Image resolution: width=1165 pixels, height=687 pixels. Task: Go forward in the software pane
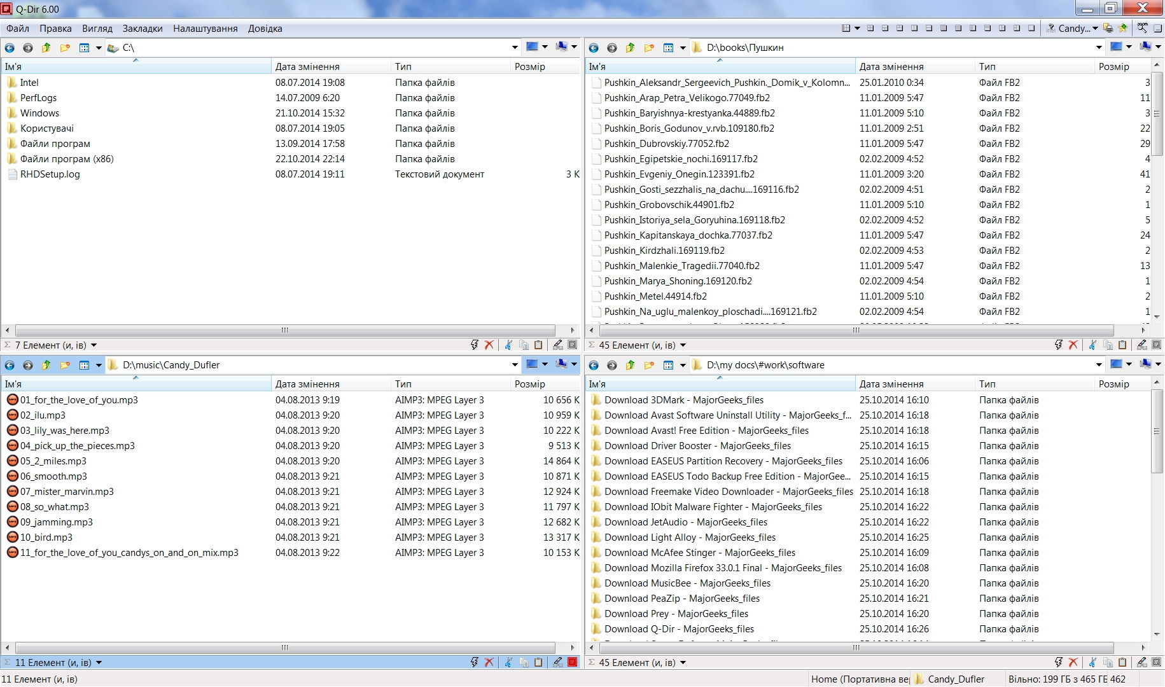click(611, 365)
